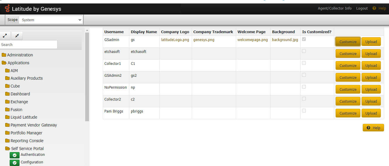
Task: Click the expand all tree icon
Action: pos(5,36)
